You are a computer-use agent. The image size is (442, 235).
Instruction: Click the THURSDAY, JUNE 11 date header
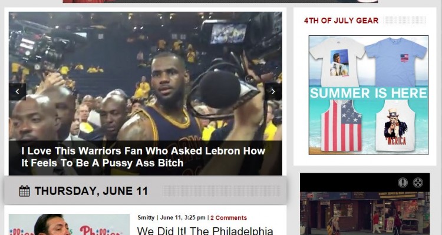(x=91, y=191)
